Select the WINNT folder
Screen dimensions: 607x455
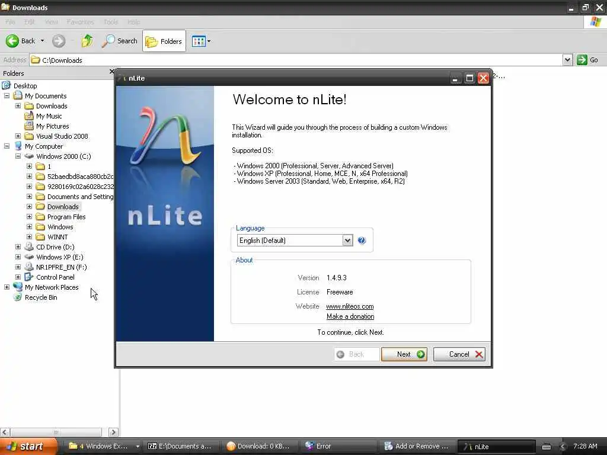click(57, 237)
